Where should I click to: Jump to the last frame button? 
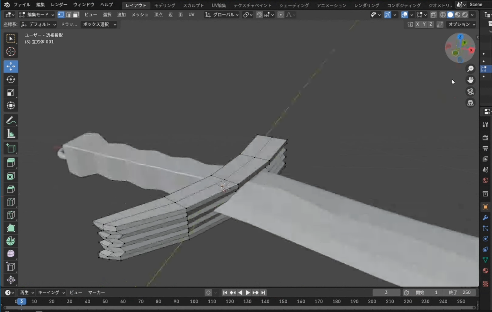pyautogui.click(x=263, y=292)
